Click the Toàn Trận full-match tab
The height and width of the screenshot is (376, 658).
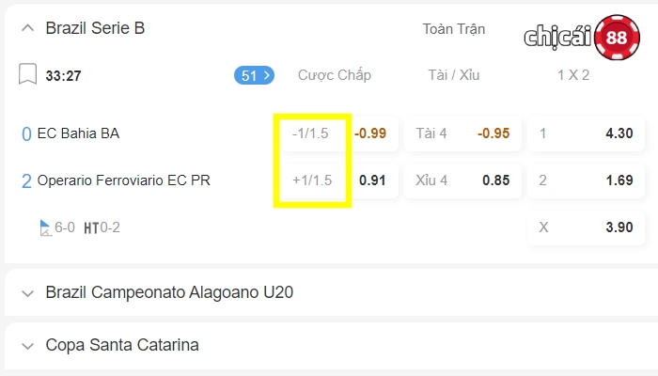tap(454, 29)
